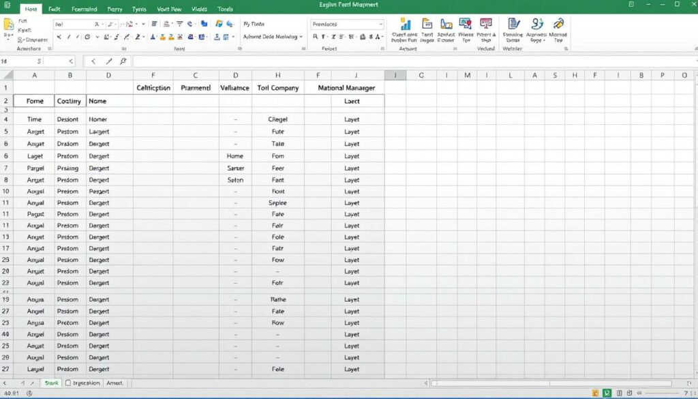Click the Fanasing Tomas document icon
Viewport: 698px width, 399px height.
(x=513, y=24)
